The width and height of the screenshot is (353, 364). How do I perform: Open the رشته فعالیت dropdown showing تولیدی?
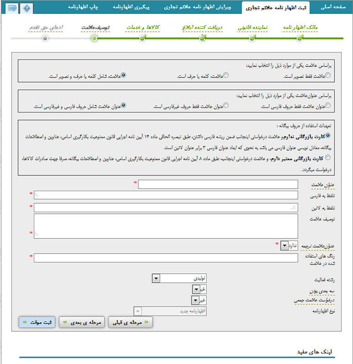180,278
